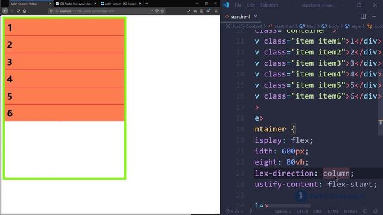Click the Firefox address bar URL
The height and width of the screenshot is (215, 383).
click(87, 11)
